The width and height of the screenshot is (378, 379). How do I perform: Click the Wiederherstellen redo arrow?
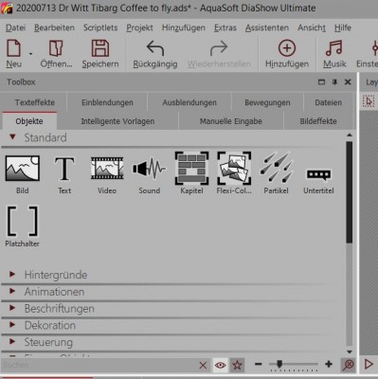point(219,48)
